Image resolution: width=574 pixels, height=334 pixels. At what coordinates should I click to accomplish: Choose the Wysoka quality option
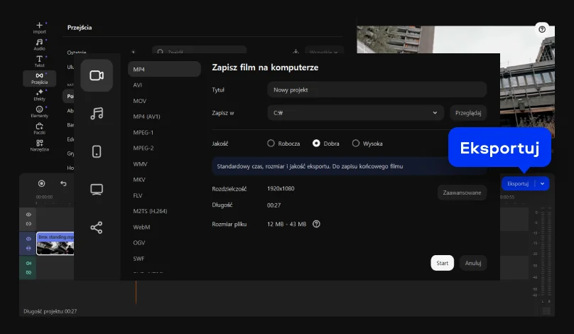[356, 144]
